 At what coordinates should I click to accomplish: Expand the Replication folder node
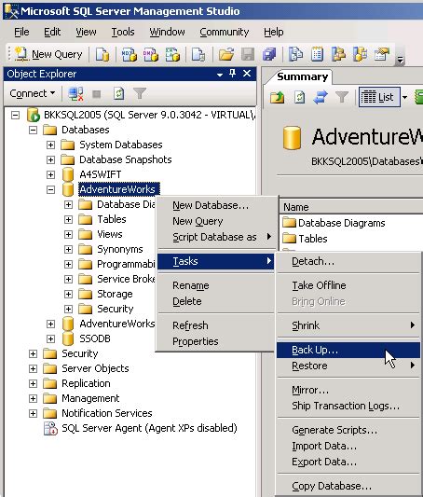[33, 383]
